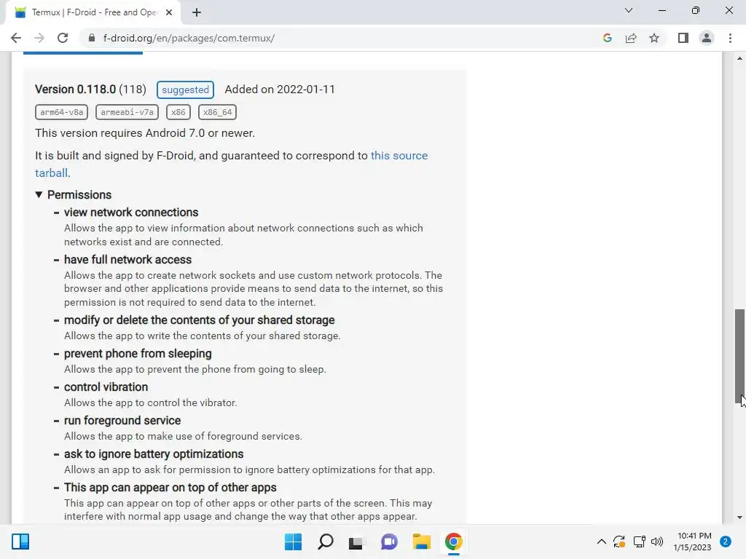Open the Google icon in address bar

click(607, 38)
